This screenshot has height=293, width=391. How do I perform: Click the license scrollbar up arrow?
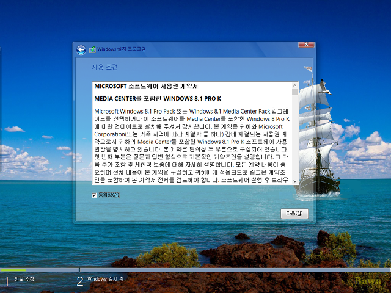(295, 85)
